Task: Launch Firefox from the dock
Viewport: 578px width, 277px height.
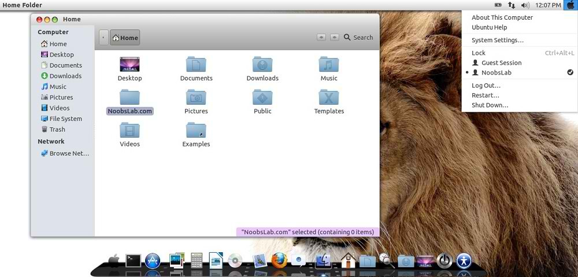Action: tap(279, 260)
